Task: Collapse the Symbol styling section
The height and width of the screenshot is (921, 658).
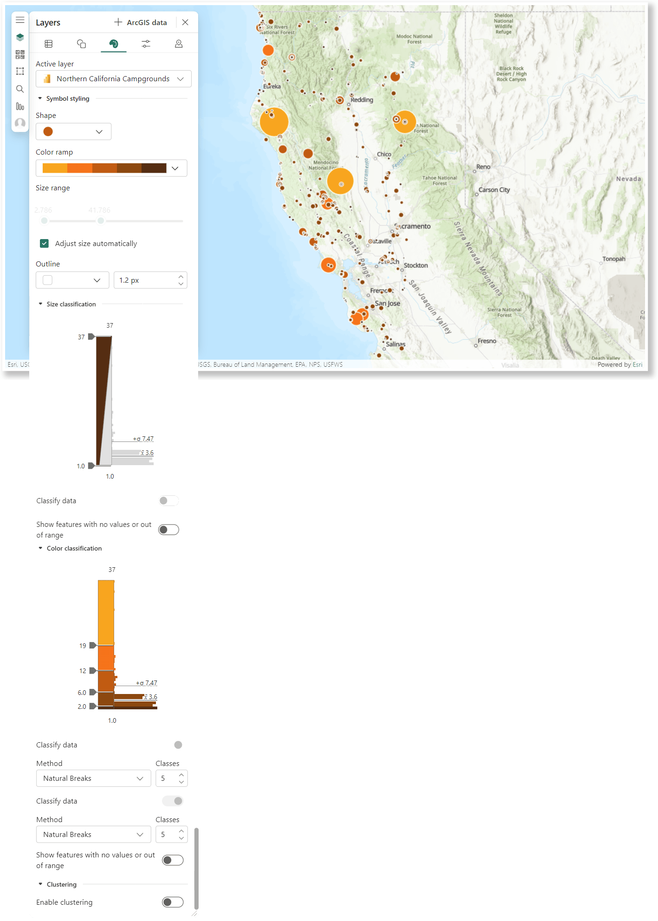Action: [40, 98]
